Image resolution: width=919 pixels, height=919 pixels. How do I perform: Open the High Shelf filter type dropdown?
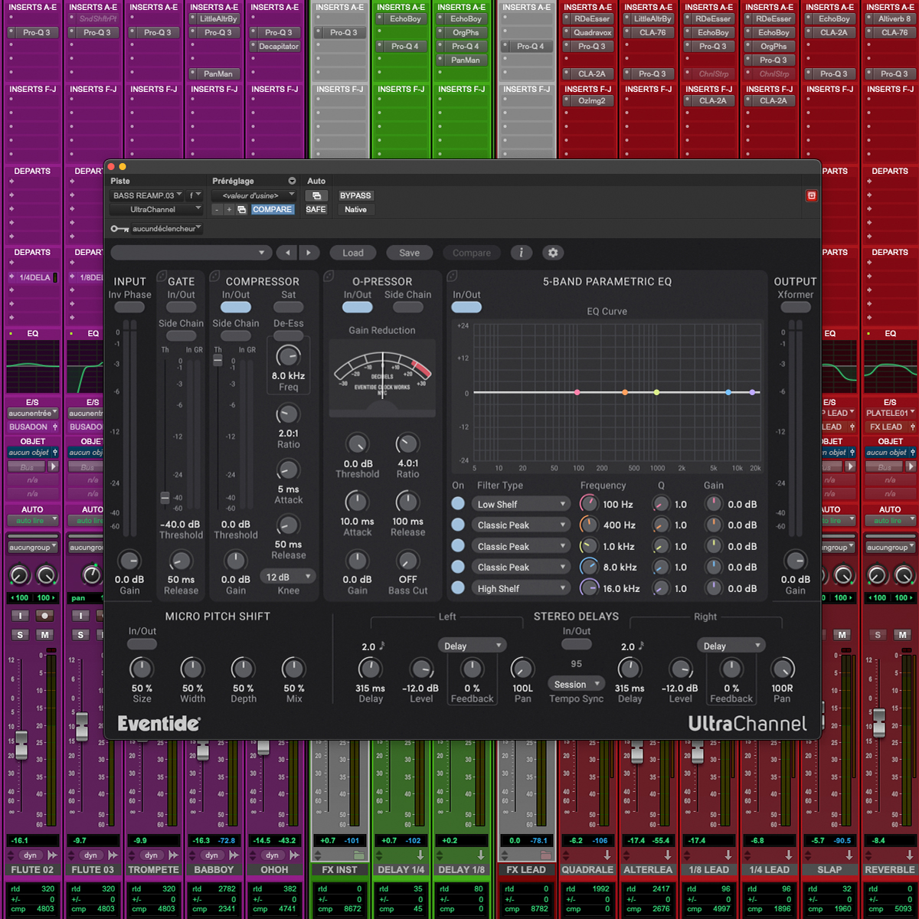pyautogui.click(x=521, y=588)
